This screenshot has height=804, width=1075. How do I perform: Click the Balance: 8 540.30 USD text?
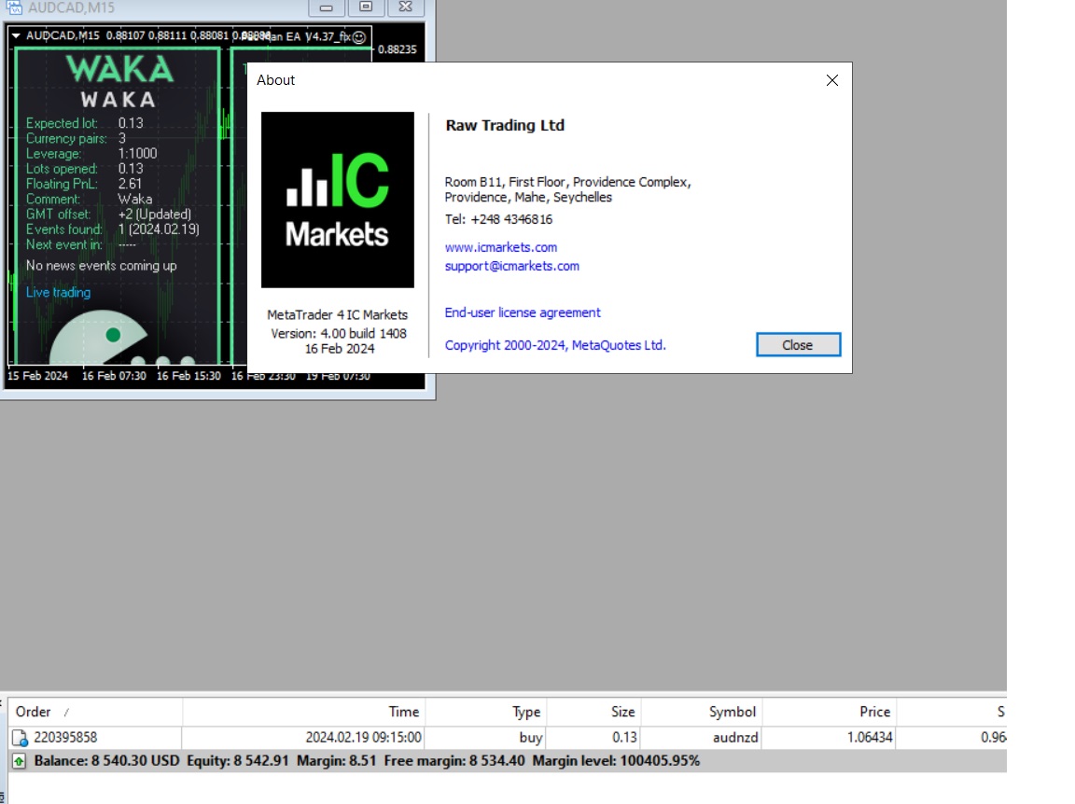pos(107,761)
